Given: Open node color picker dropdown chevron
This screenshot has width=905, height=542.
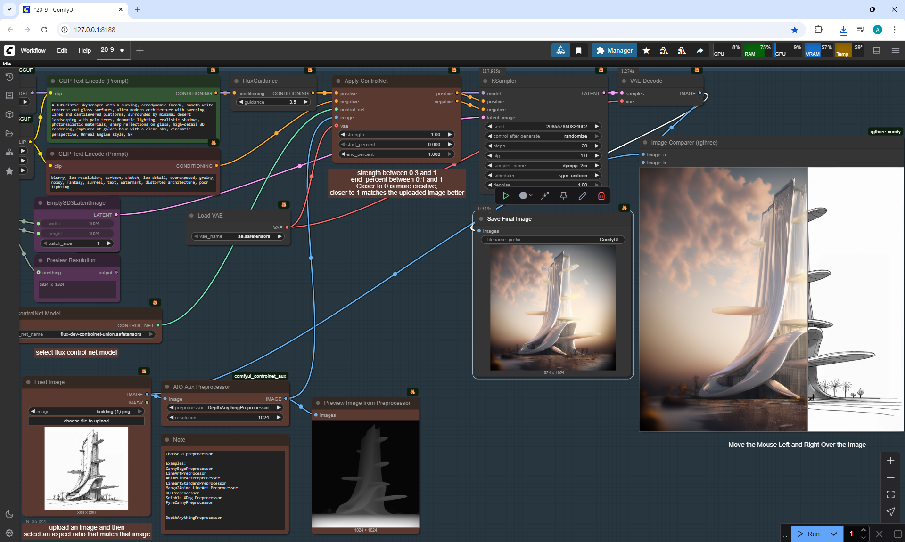Looking at the screenshot, I should pyautogui.click(x=531, y=196).
